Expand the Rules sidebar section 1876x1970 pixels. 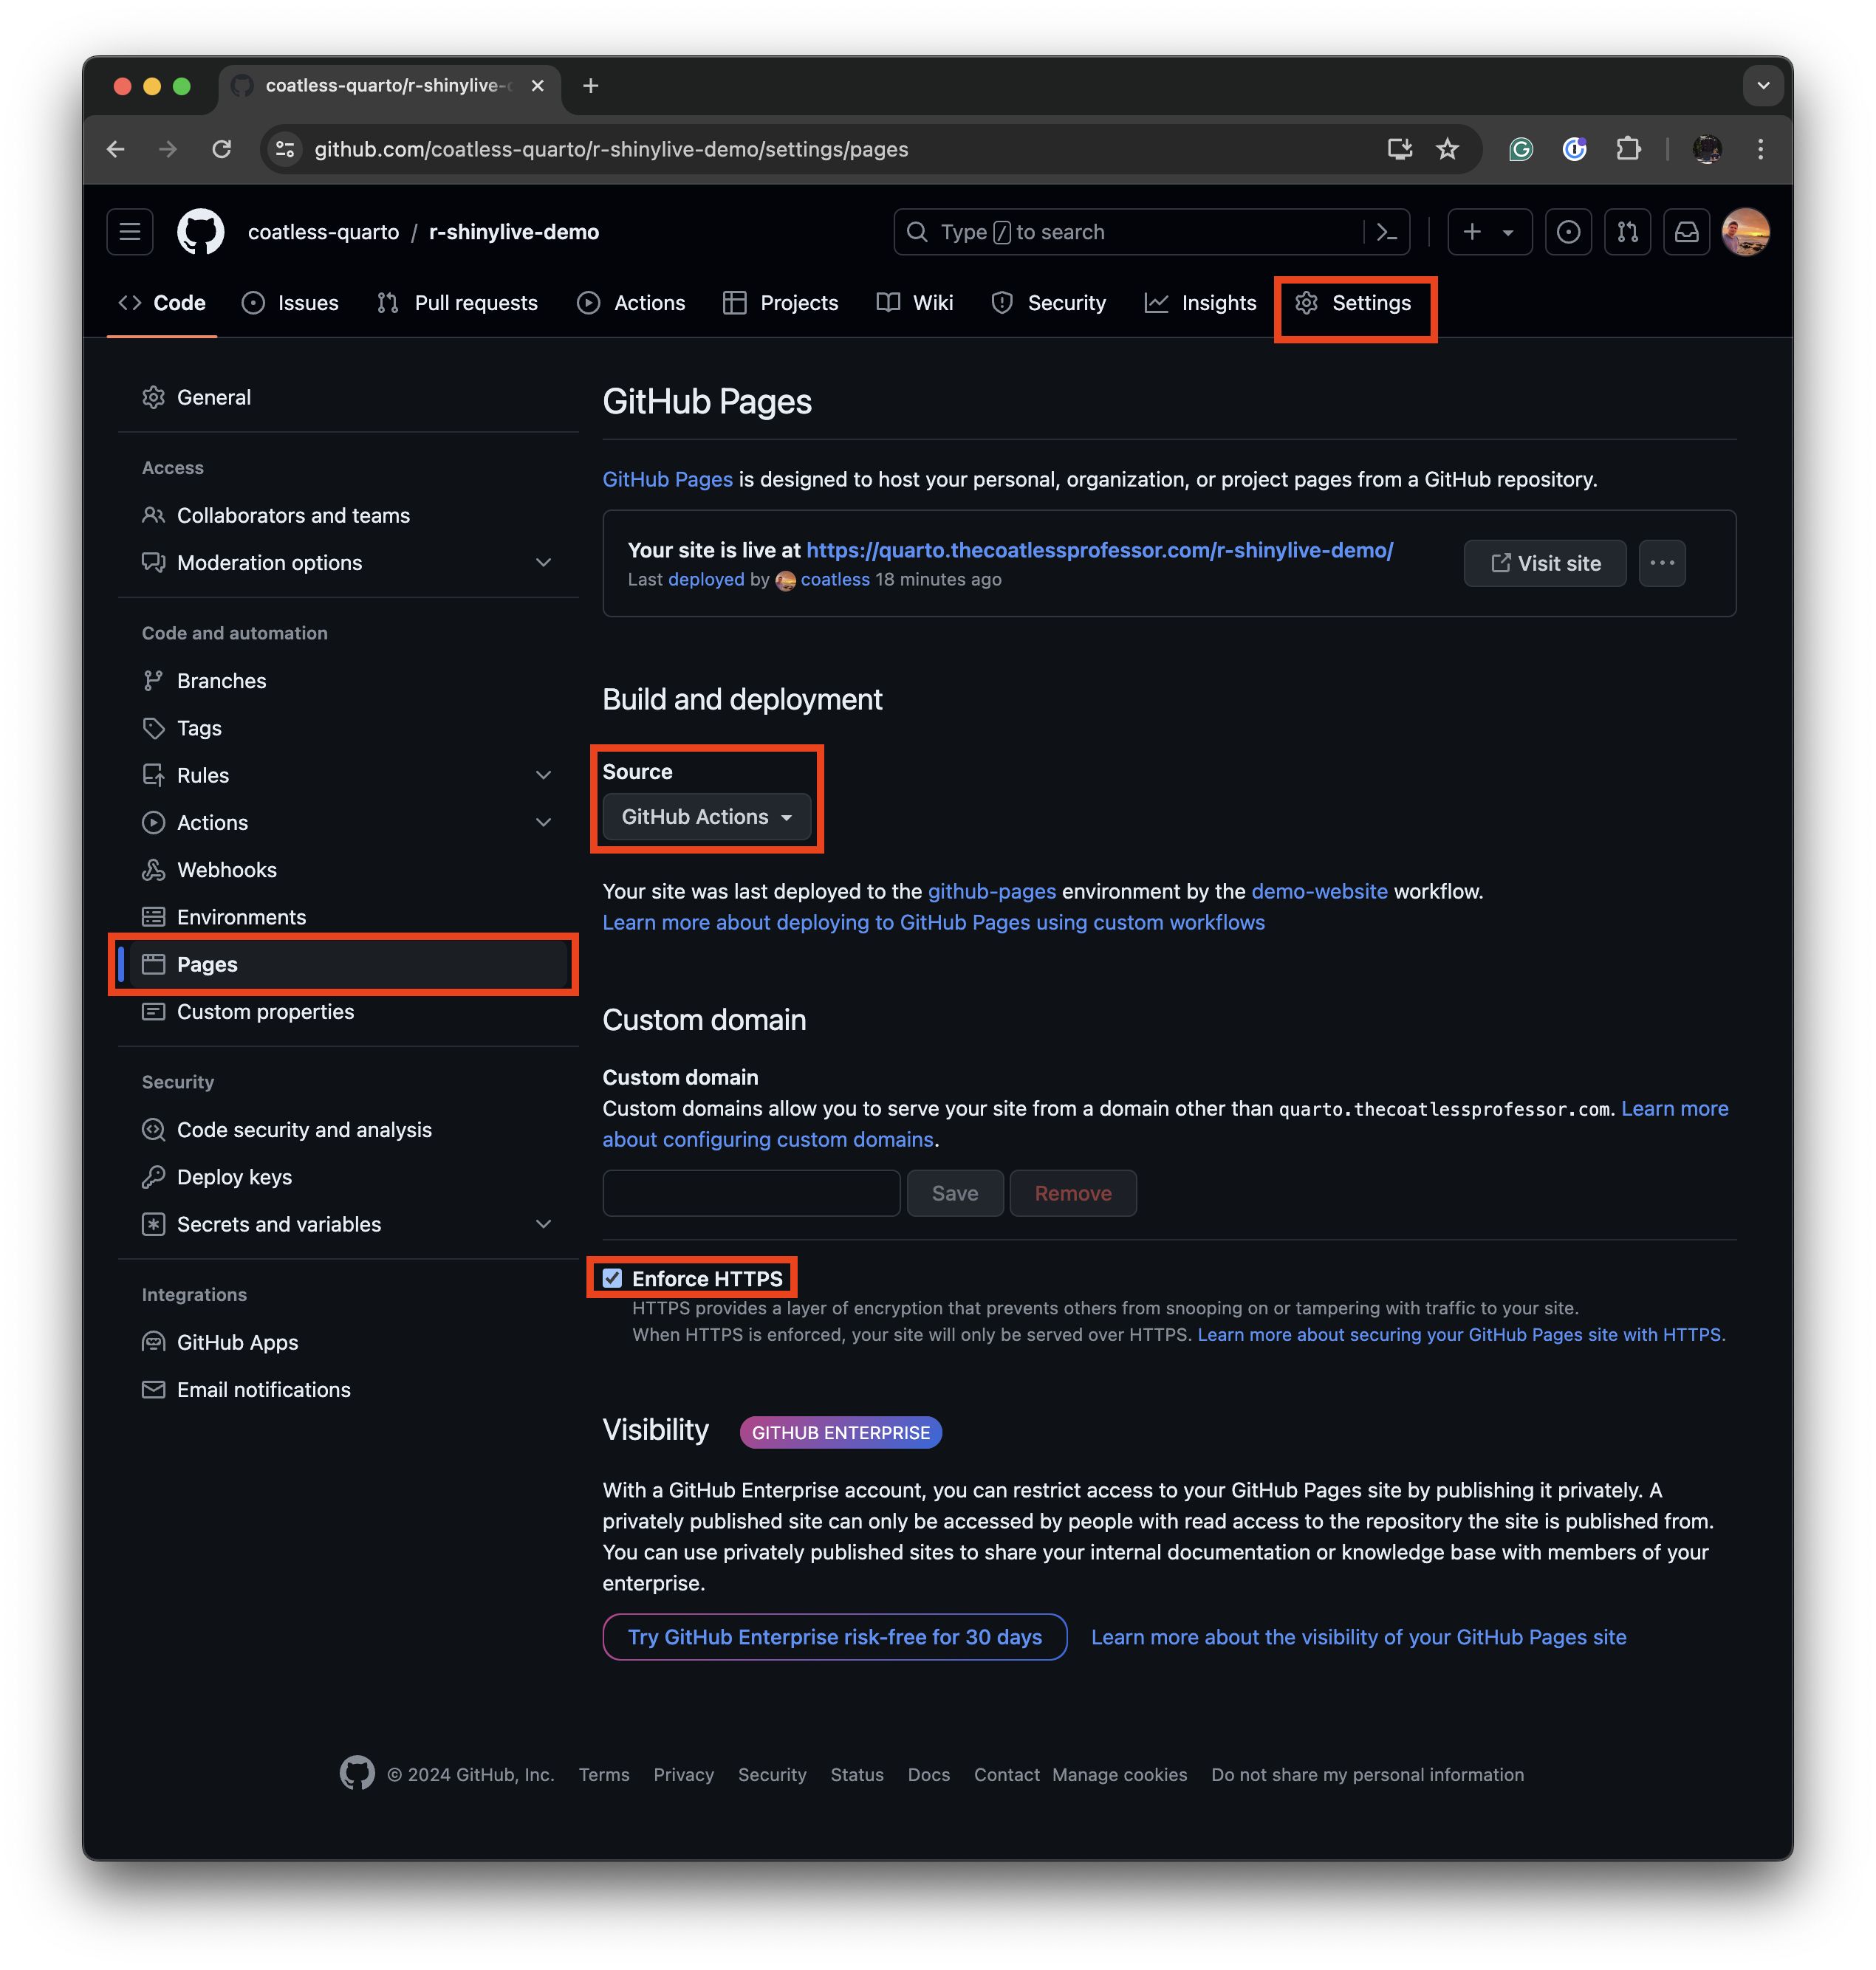pyautogui.click(x=543, y=775)
